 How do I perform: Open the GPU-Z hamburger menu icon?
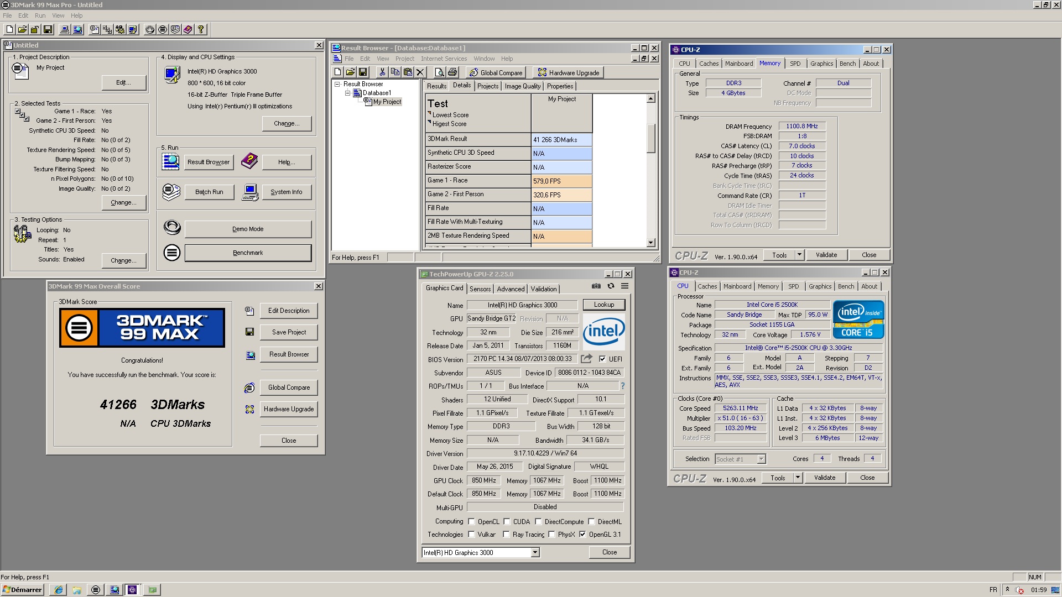(624, 286)
